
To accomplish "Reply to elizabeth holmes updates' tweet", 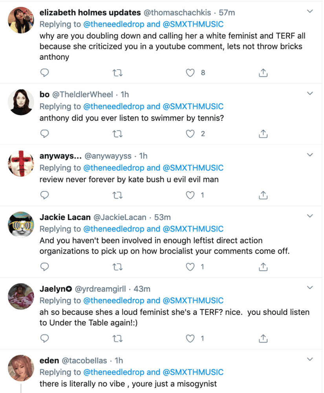I will 44,73.
